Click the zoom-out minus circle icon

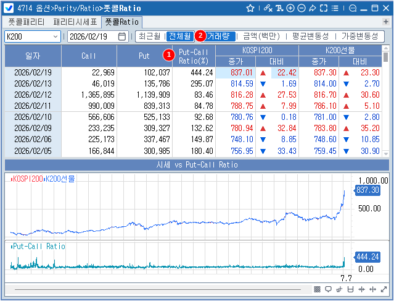pos(301,8)
